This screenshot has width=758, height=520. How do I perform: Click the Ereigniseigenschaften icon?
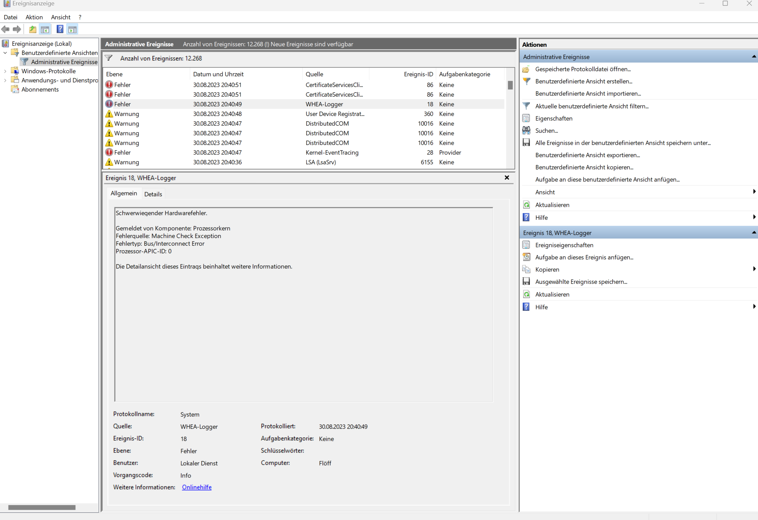(x=526, y=245)
